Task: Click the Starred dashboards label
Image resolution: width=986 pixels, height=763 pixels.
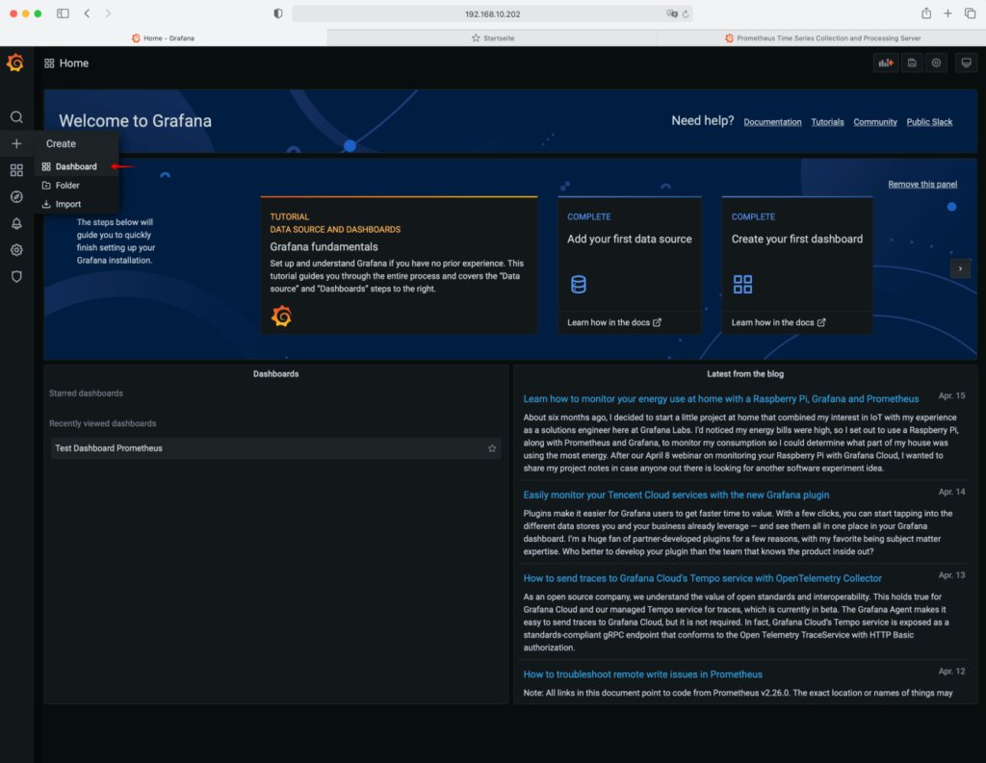Action: pyautogui.click(x=86, y=394)
